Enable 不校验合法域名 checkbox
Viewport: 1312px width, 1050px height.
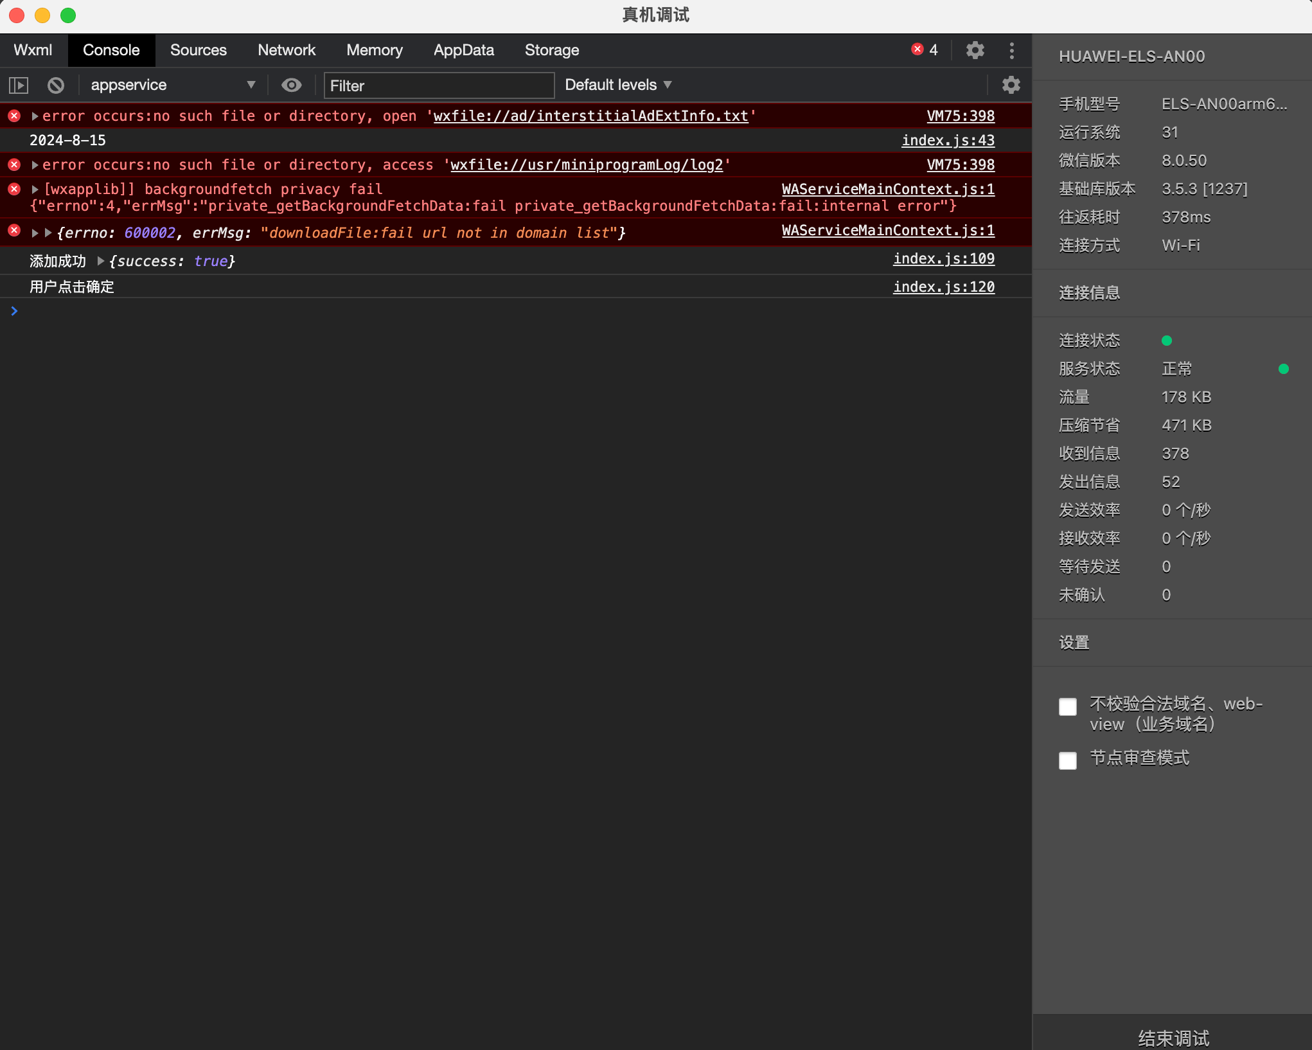point(1067,707)
